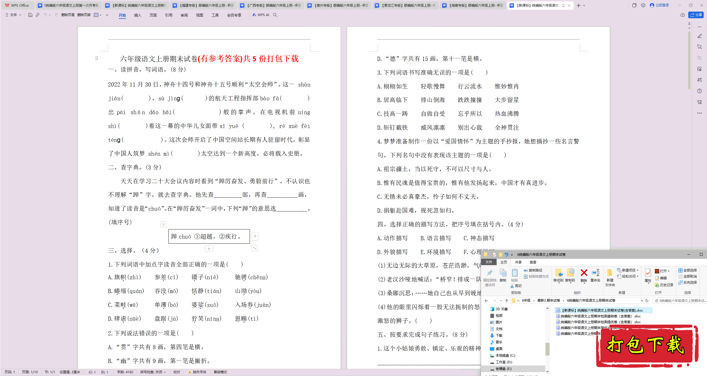Click the Explorer address bar refresh icon

(647, 301)
